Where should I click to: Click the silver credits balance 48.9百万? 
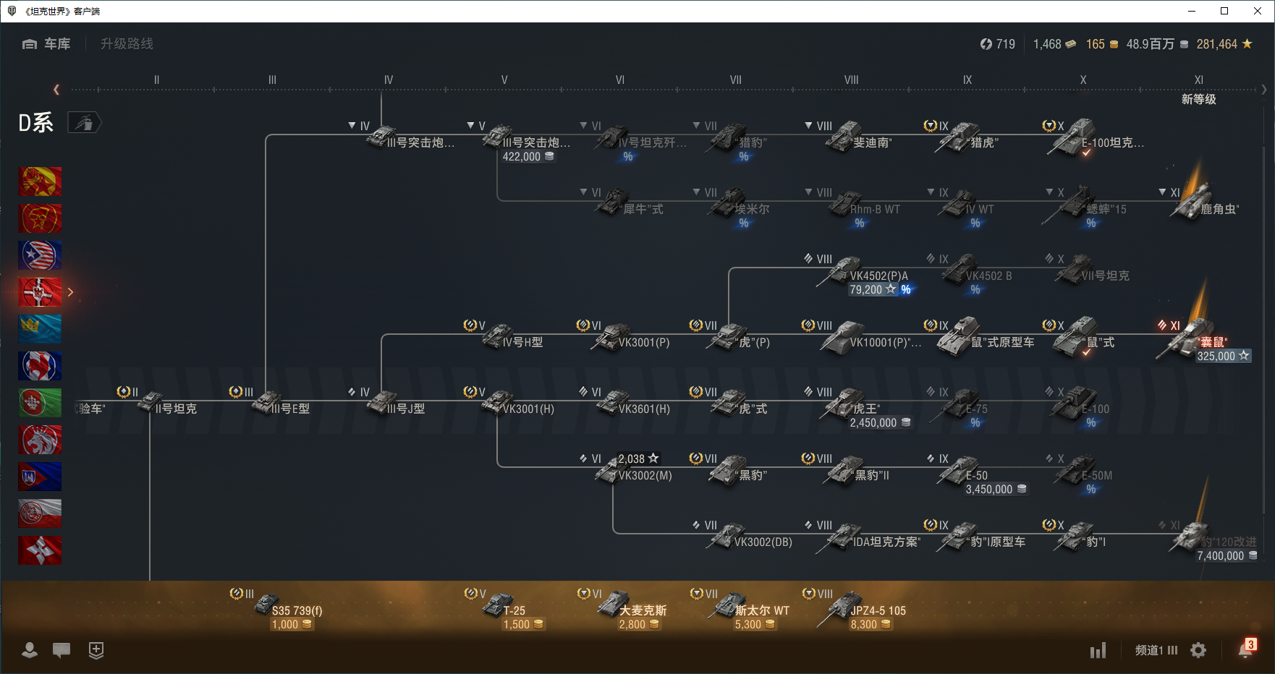[1157, 44]
